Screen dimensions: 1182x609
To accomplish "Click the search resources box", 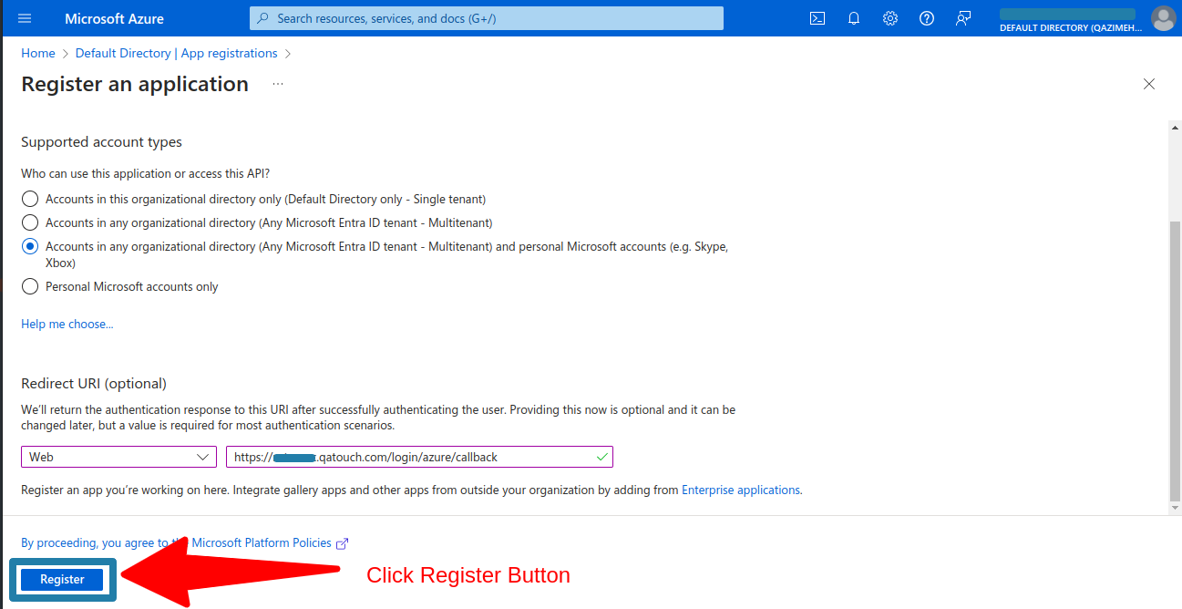I will 487,18.
